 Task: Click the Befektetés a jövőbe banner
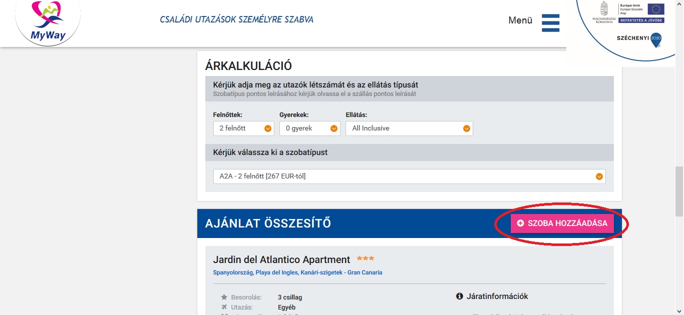pyautogui.click(x=641, y=20)
